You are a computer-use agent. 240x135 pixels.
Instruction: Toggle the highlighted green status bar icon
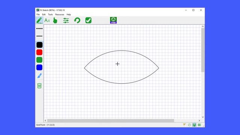pos(194,125)
